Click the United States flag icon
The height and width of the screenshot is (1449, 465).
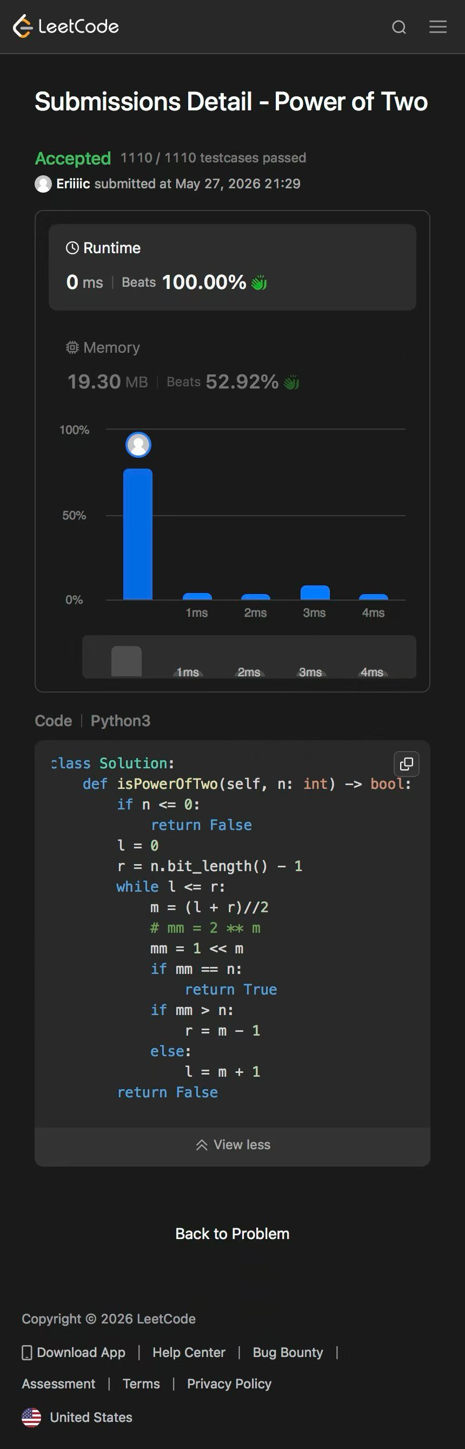(31, 1417)
